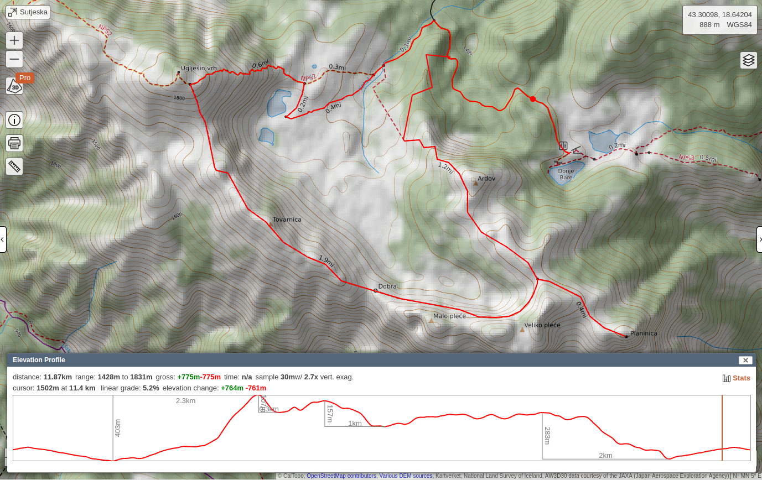Viewport: 762px width, 480px height.
Task: Zoom in using the plus button
Action: tap(14, 40)
